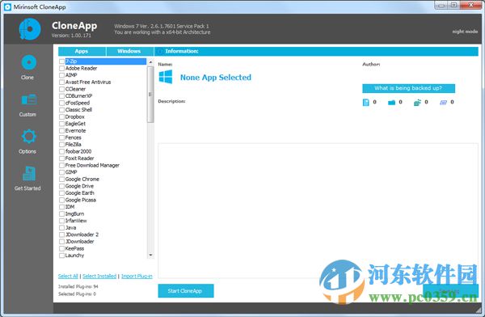The width and height of the screenshot is (485, 317).
Task: Check the AIMP checkbox
Action: pyautogui.click(x=62, y=75)
